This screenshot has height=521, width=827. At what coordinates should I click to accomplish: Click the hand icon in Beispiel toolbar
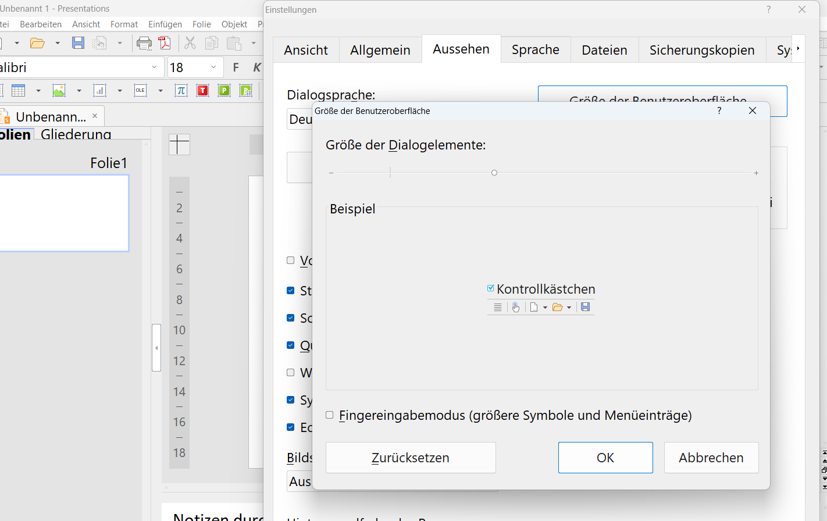516,308
